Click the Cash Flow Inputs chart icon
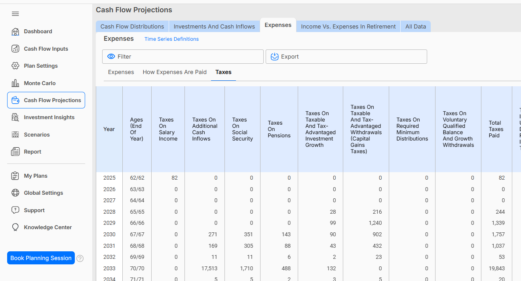521x281 pixels. pos(15,49)
